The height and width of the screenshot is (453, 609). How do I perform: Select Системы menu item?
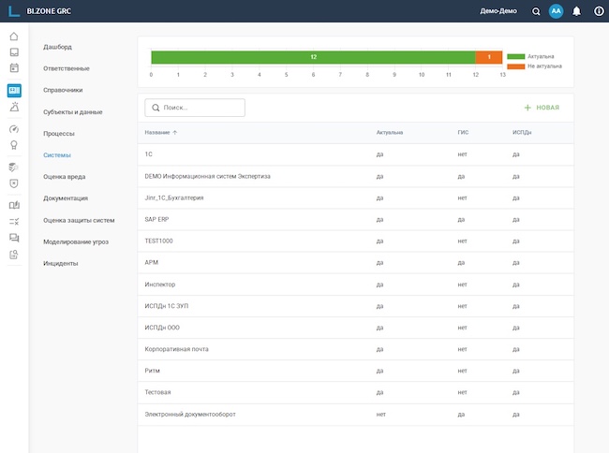pyautogui.click(x=57, y=155)
